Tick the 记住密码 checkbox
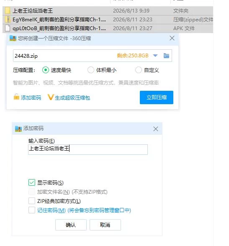The width and height of the screenshot is (229, 246). [x=32, y=210]
